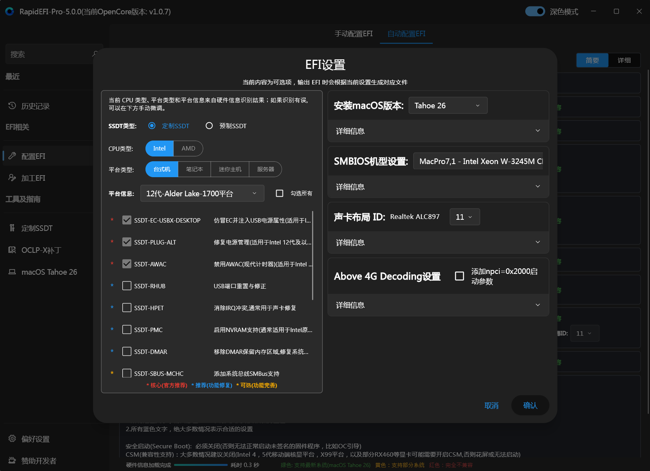Open the macOS version Tahoe 26 dropdown
The image size is (650, 471).
click(448, 106)
